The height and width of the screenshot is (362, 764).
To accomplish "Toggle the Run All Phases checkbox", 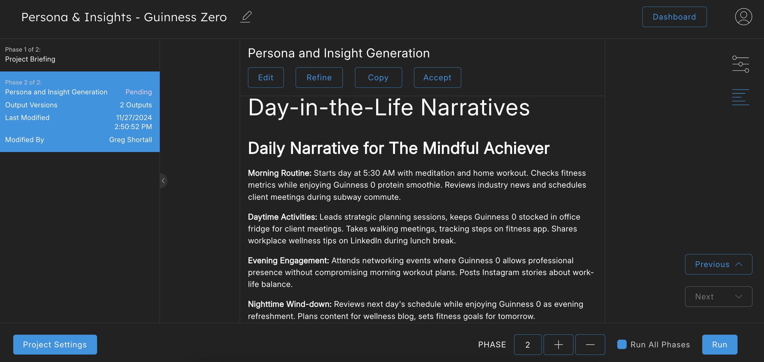I will click(x=622, y=345).
